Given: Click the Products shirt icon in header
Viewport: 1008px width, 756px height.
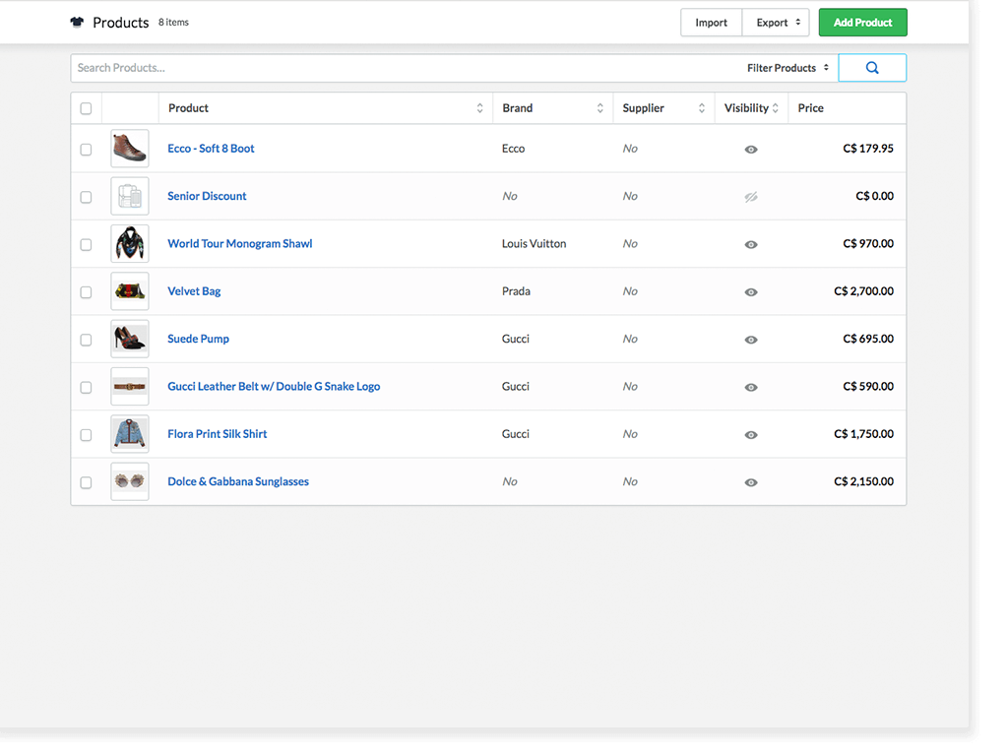Looking at the screenshot, I should click(x=77, y=23).
